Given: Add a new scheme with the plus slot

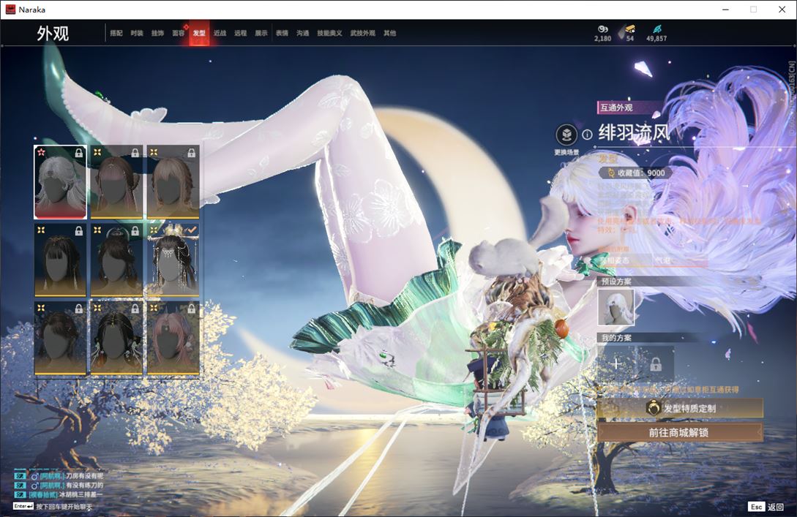Looking at the screenshot, I should click(x=616, y=364).
